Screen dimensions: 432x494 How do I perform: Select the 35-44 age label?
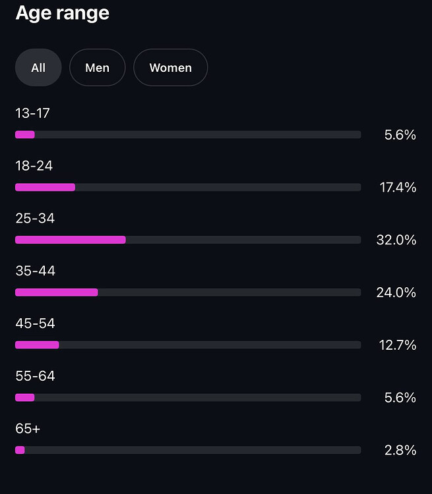pyautogui.click(x=35, y=271)
